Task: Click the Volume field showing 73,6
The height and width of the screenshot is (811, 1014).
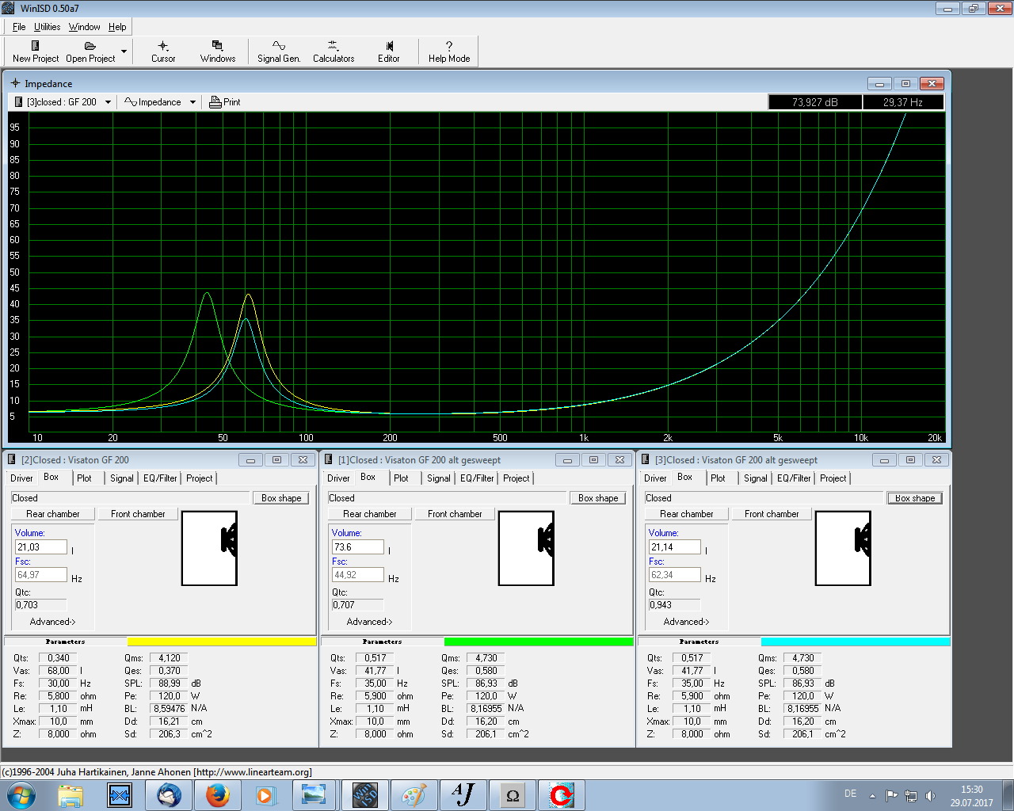Action: tap(357, 547)
